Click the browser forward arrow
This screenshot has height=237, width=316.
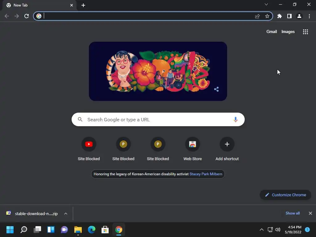17,16
